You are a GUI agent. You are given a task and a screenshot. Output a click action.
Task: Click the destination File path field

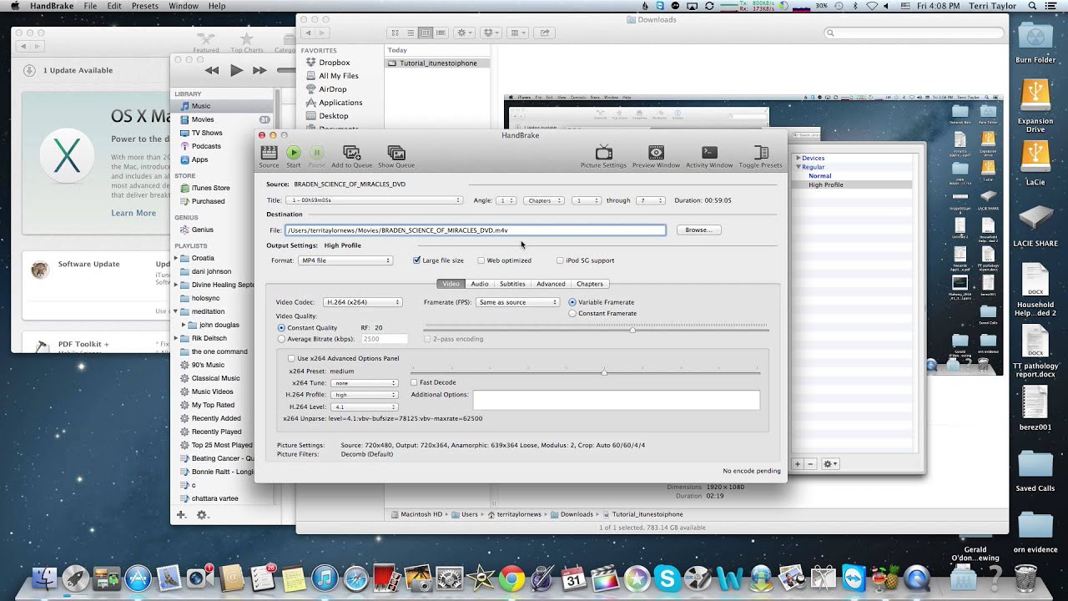[475, 230]
